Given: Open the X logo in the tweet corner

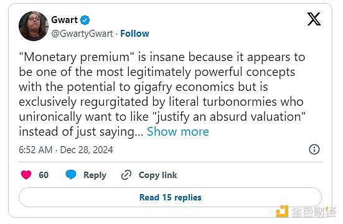Looking at the screenshot, I should [314, 19].
